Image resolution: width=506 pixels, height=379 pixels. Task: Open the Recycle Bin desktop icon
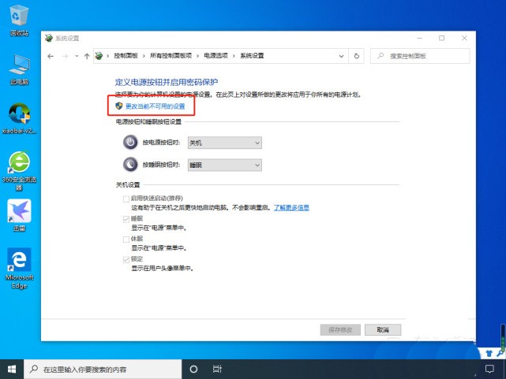tap(19, 20)
